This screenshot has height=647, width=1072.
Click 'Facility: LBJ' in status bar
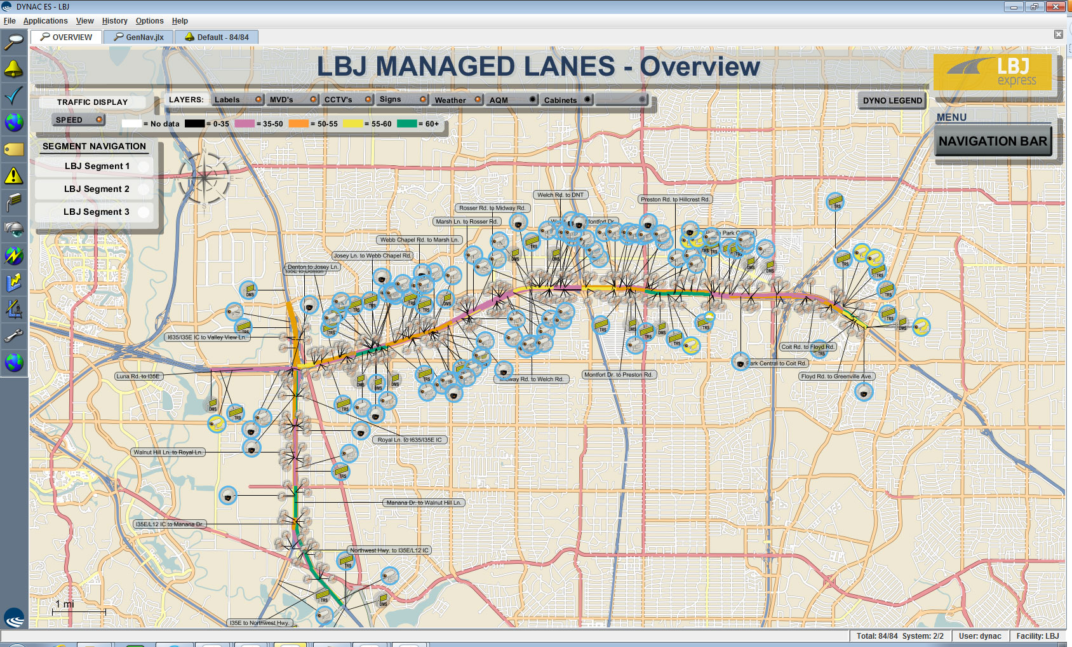click(1037, 636)
